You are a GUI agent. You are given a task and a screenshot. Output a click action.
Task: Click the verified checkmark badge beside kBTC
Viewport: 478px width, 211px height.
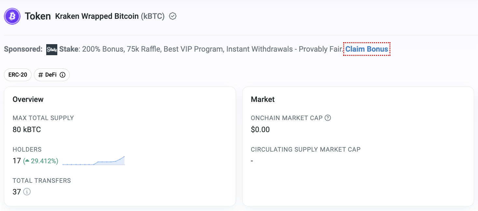tap(173, 16)
